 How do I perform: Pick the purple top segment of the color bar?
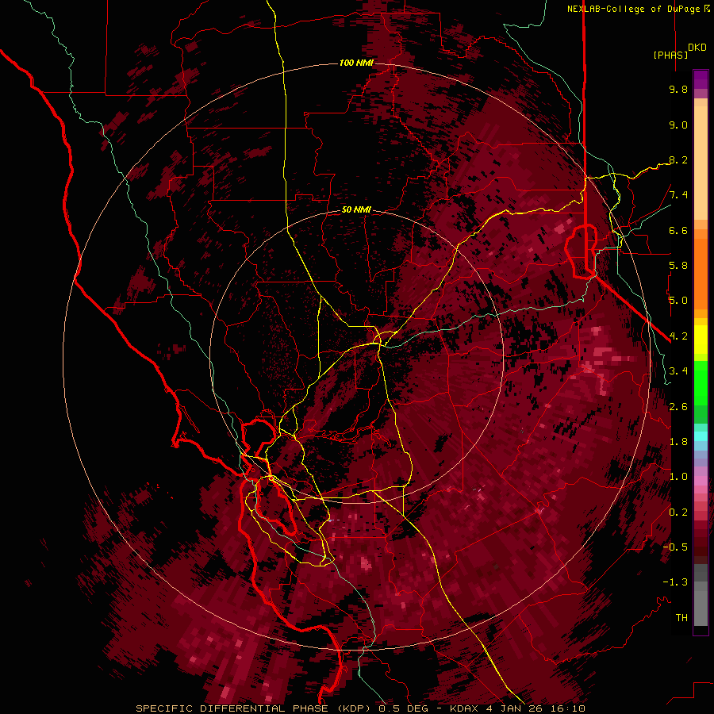point(701,79)
